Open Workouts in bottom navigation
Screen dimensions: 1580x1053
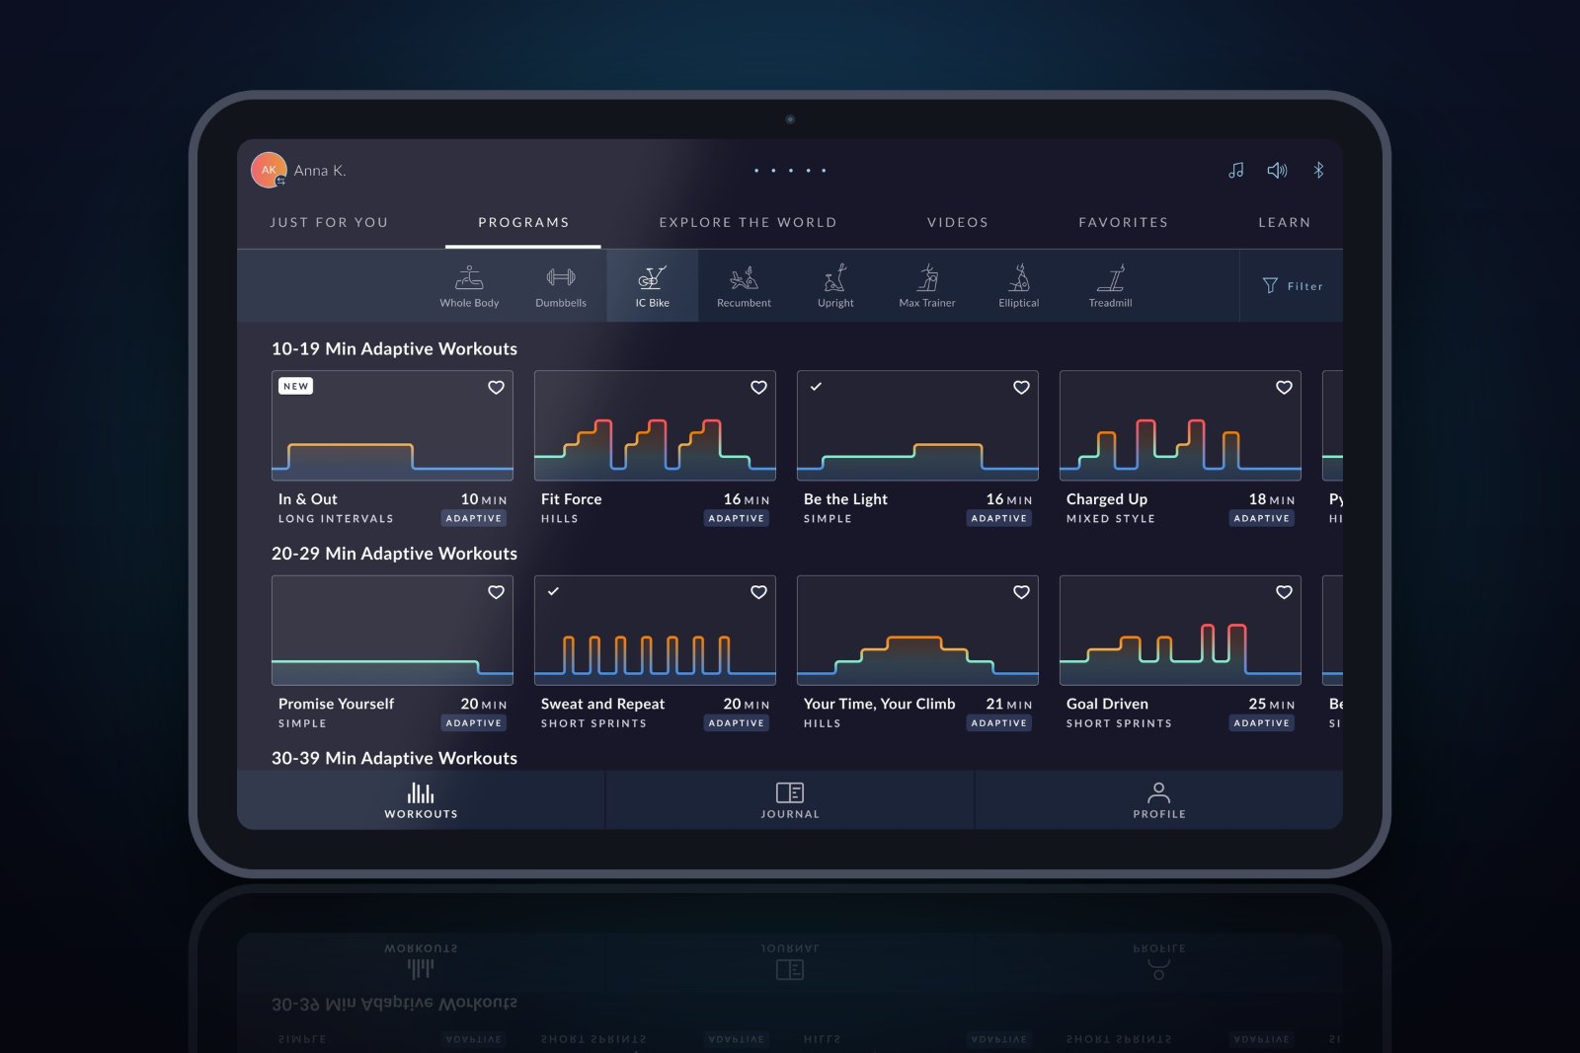[x=421, y=800]
